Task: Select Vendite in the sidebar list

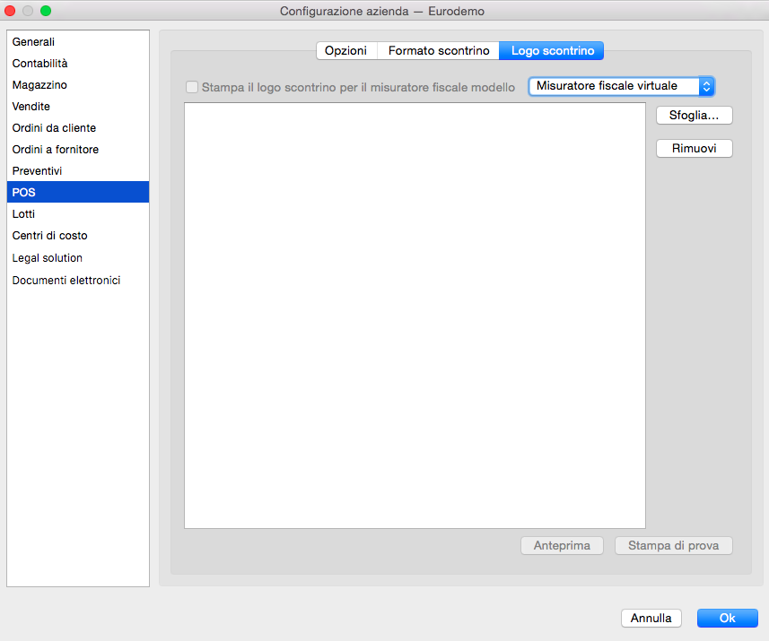Action: click(x=31, y=107)
